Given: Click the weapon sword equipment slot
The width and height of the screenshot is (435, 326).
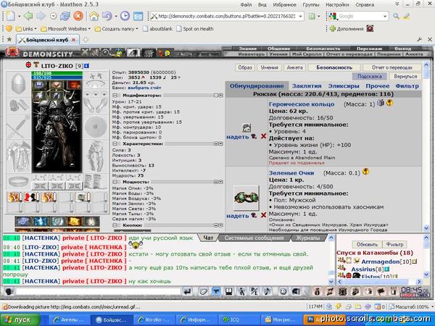Looking at the screenshot, I should click(x=18, y=126).
